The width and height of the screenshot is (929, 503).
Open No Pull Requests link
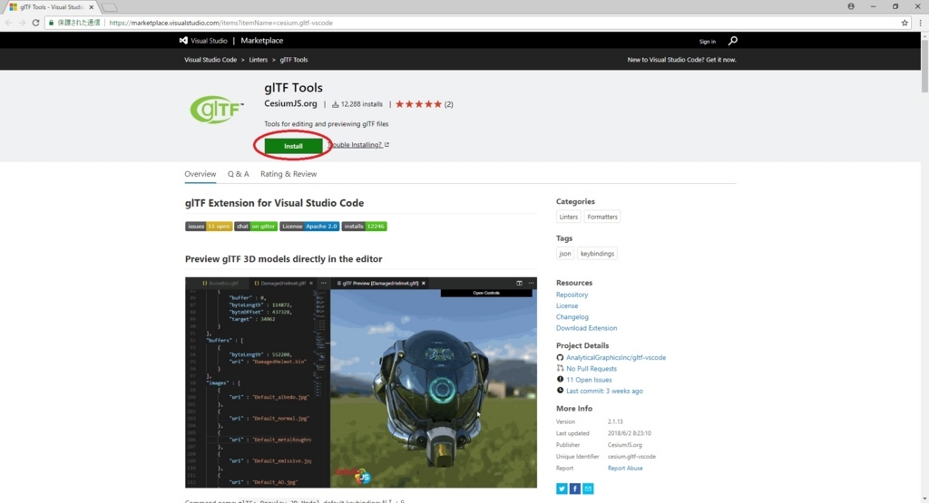click(x=592, y=369)
